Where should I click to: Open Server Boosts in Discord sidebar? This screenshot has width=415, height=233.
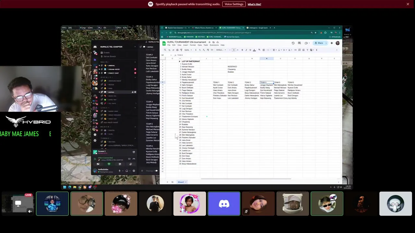[110, 56]
